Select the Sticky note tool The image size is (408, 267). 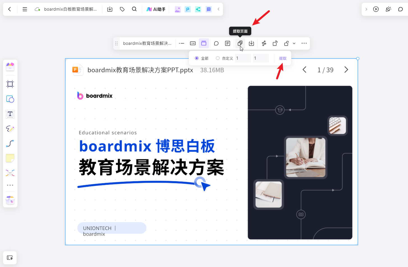pyautogui.click(x=10, y=158)
